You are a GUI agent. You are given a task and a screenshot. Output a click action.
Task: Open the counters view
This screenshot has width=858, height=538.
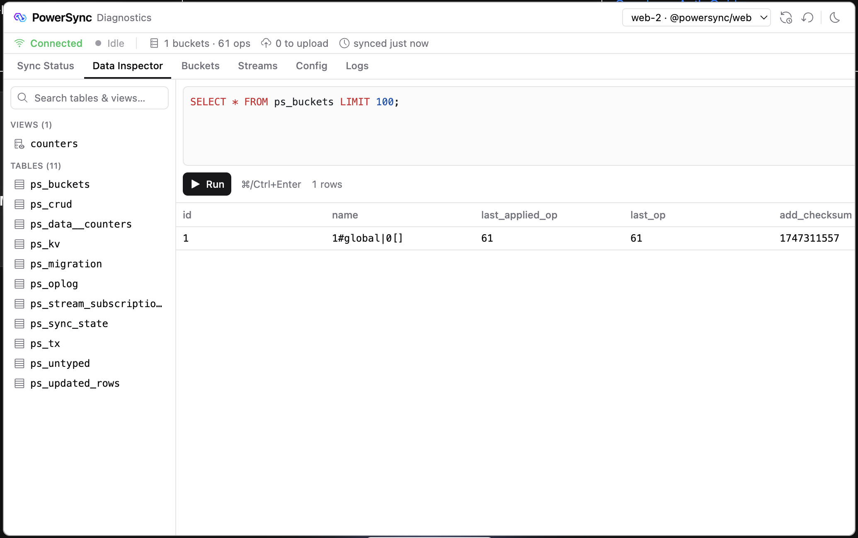[90, 144]
